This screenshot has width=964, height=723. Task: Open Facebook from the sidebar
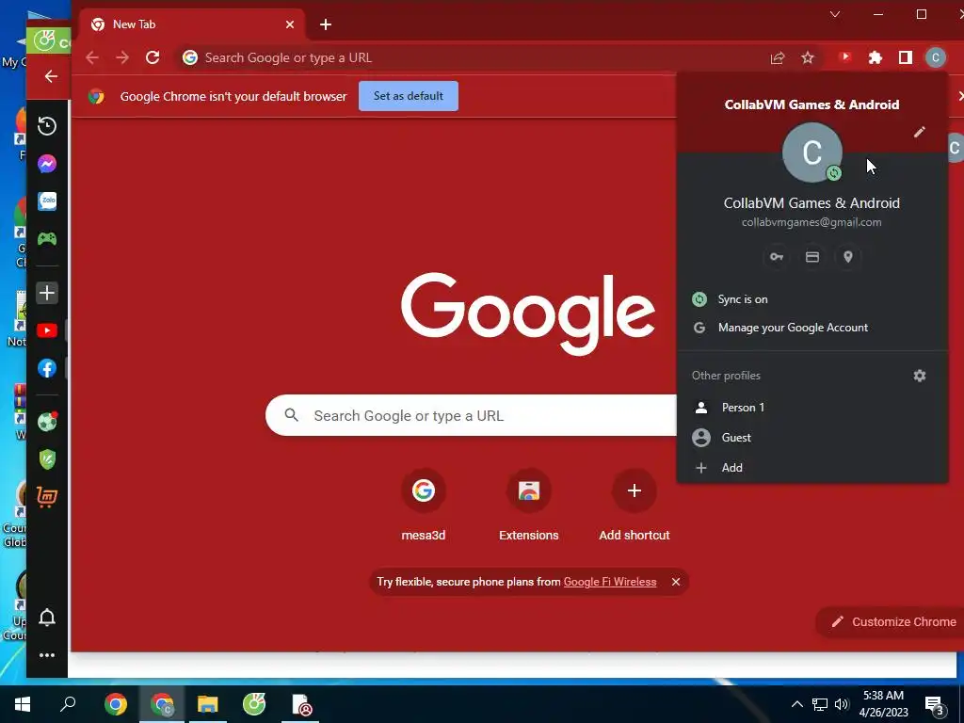[47, 368]
